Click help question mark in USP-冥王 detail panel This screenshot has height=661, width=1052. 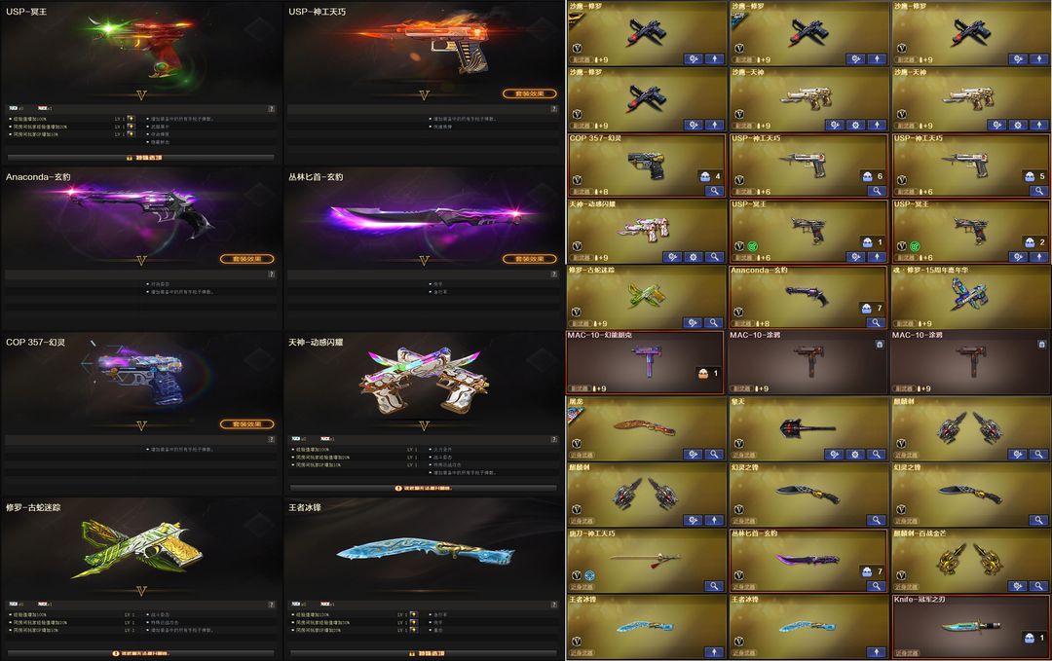tap(271, 109)
